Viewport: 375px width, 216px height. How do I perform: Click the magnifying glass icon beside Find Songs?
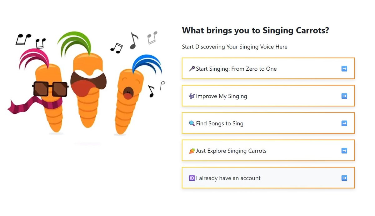pos(192,123)
